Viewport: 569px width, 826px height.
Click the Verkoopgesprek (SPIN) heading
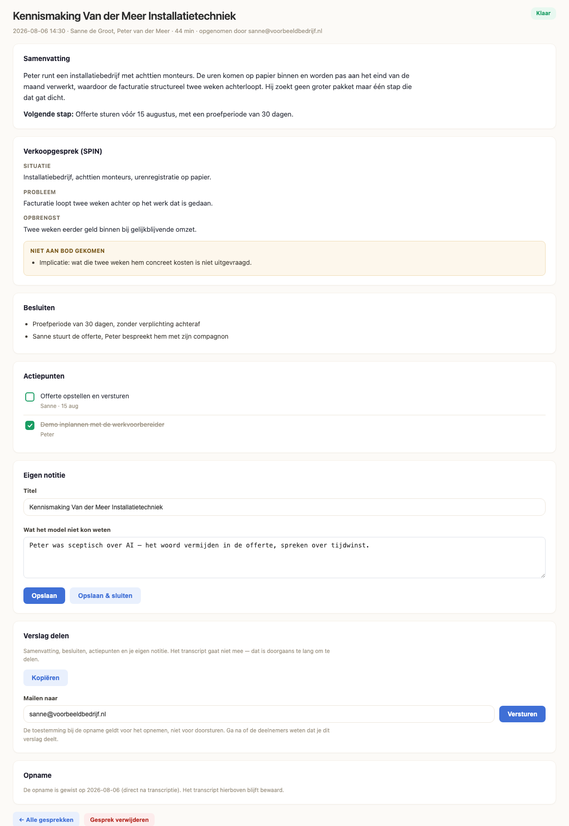coord(63,151)
